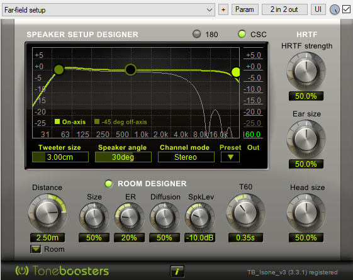Click the Distance knob

tap(47, 213)
